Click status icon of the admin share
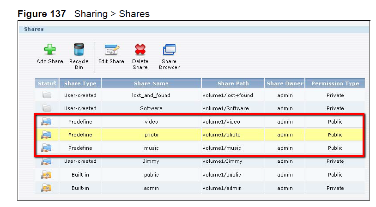The width and height of the screenshot is (376, 207). click(x=47, y=188)
